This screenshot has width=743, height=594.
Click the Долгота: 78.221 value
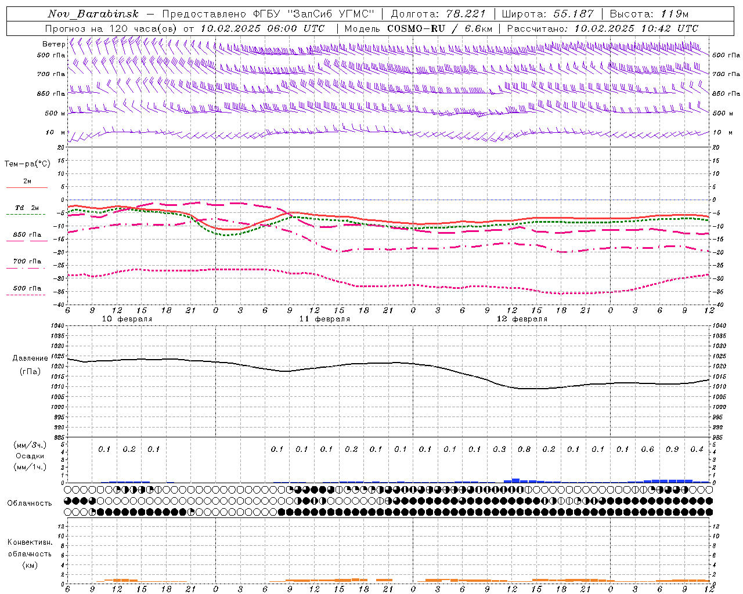click(x=438, y=15)
